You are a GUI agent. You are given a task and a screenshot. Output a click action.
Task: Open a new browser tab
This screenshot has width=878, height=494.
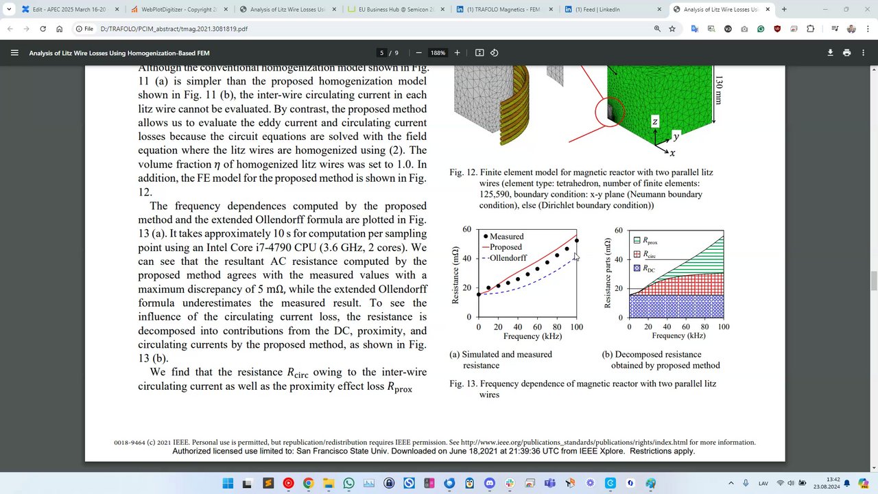click(784, 10)
